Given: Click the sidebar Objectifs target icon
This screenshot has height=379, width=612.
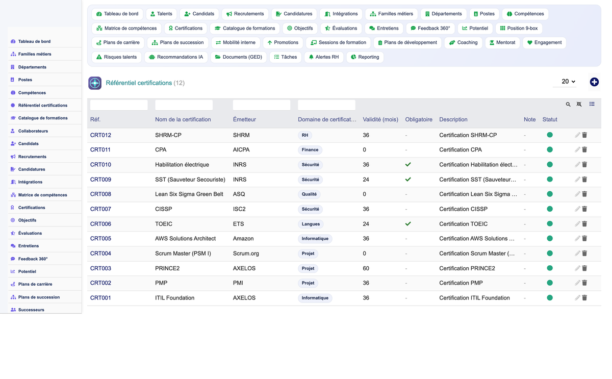Looking at the screenshot, I should (x=13, y=220).
